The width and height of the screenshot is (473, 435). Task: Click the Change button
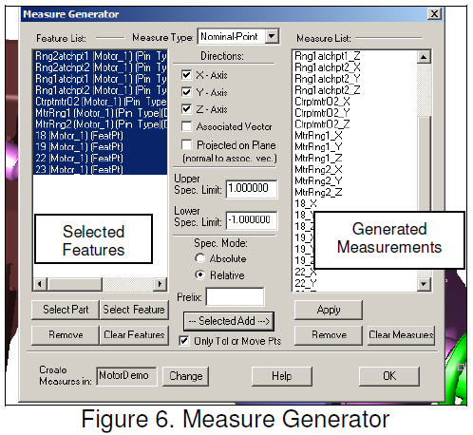[185, 376]
